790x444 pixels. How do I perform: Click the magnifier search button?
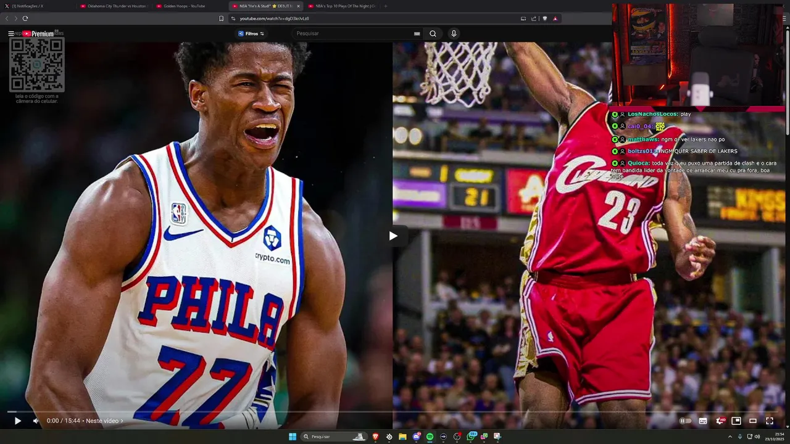coord(433,33)
